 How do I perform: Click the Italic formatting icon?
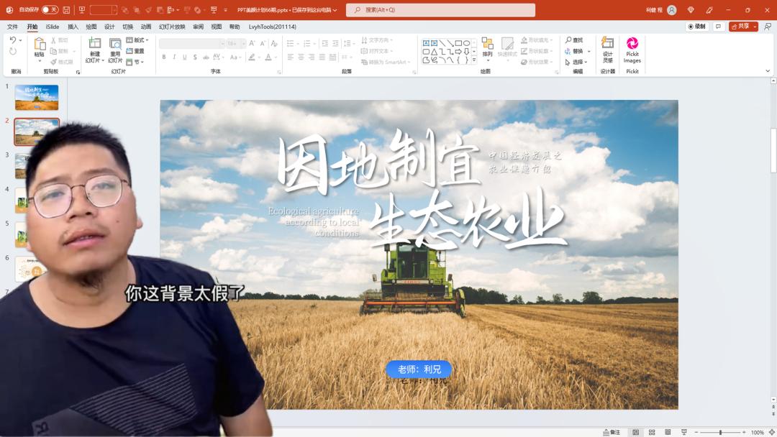point(174,57)
